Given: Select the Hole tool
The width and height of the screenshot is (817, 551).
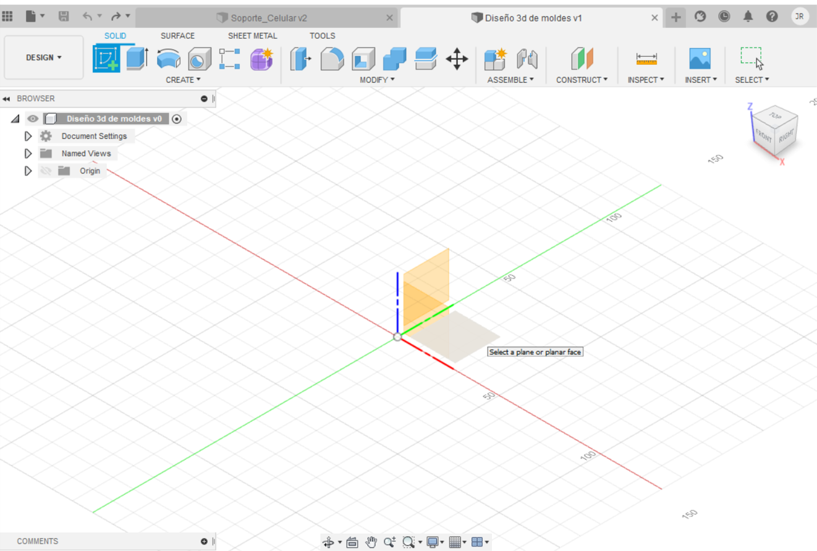Looking at the screenshot, I should pyautogui.click(x=199, y=59).
